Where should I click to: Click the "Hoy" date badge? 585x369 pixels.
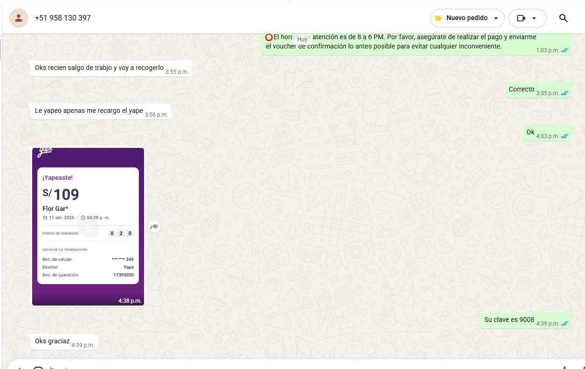point(302,40)
